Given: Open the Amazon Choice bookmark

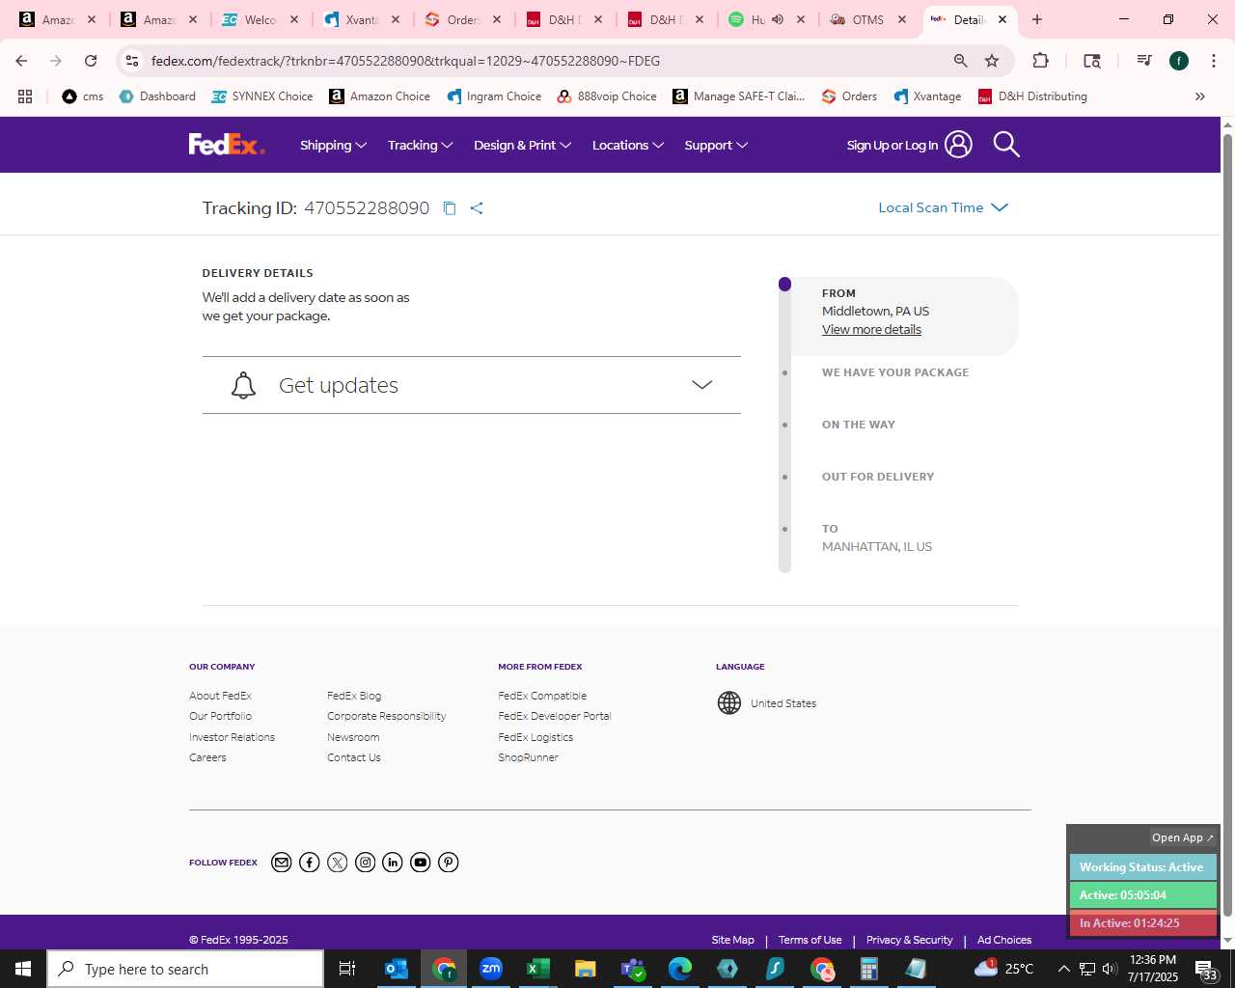Looking at the screenshot, I should pos(380,96).
